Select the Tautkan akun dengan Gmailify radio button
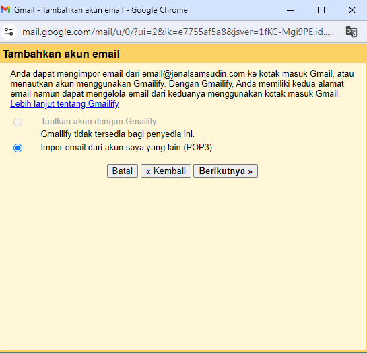Image resolution: width=367 pixels, height=354 pixels. (18, 122)
